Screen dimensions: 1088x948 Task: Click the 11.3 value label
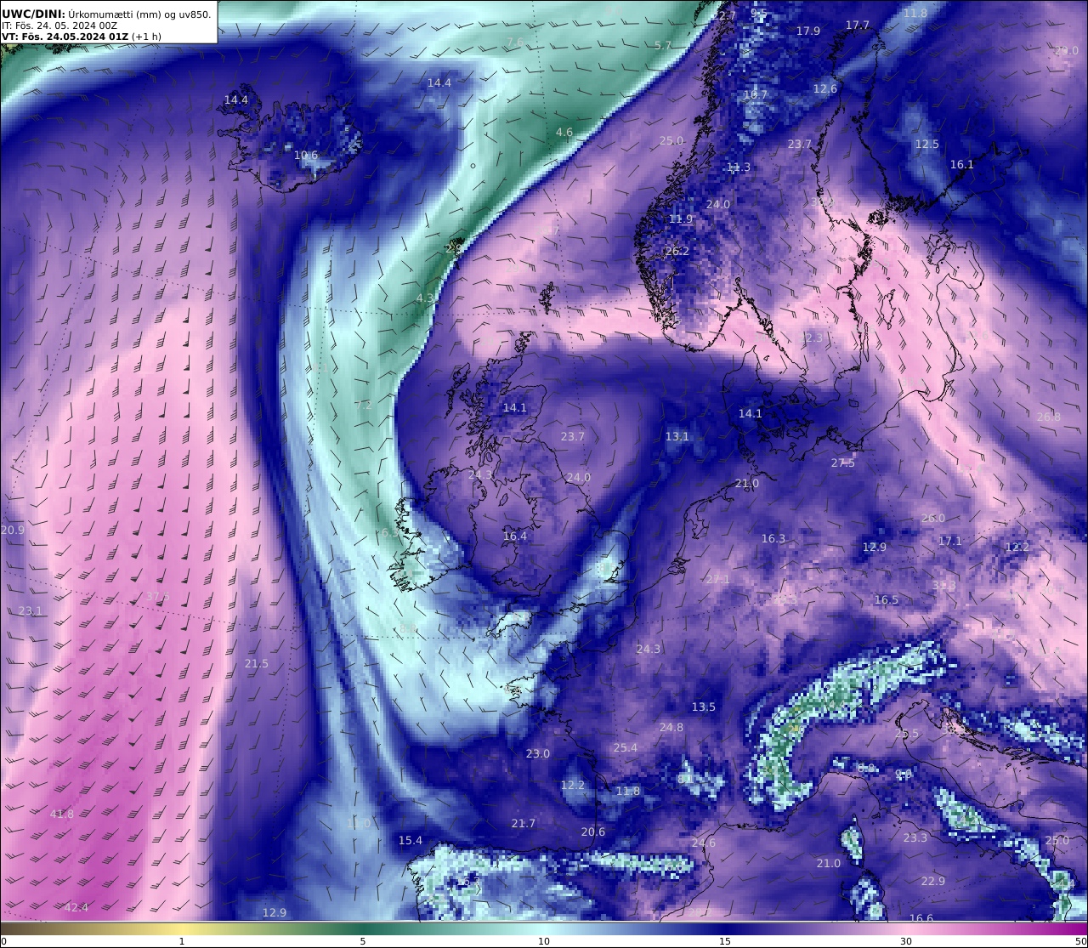(739, 167)
